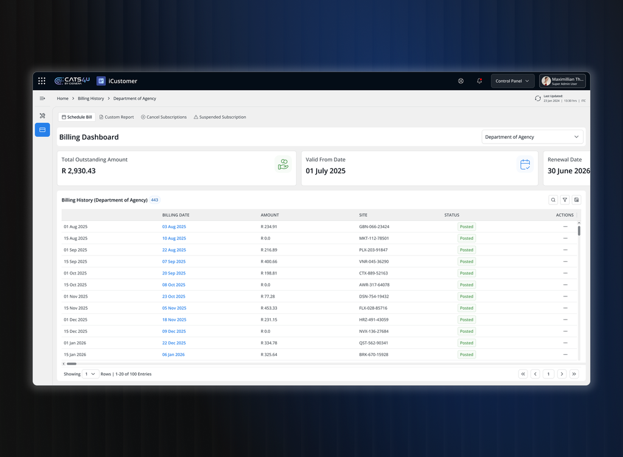Open actions menu for CTX-889-52163 row
Screen dimensions: 623x457
tap(565, 273)
